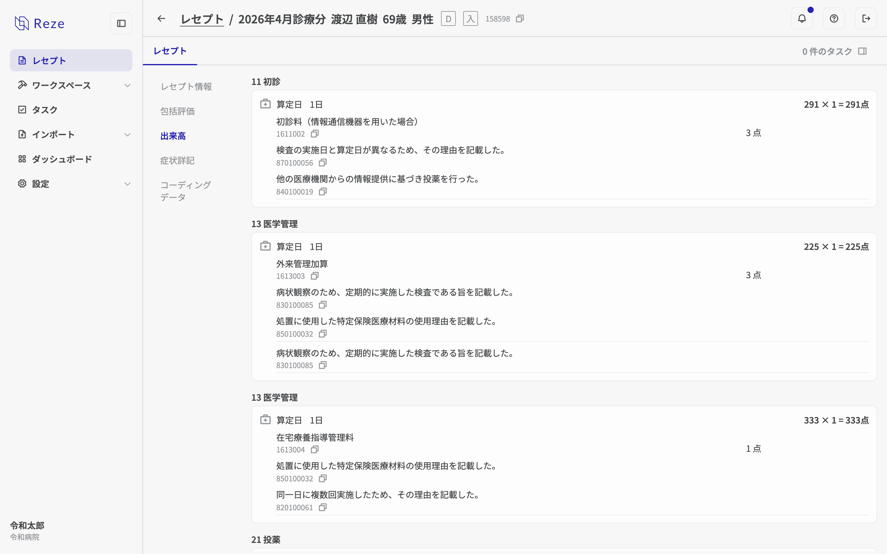Image resolution: width=887 pixels, height=554 pixels.
Task: Click the 入 badge in header
Action: coord(471,19)
